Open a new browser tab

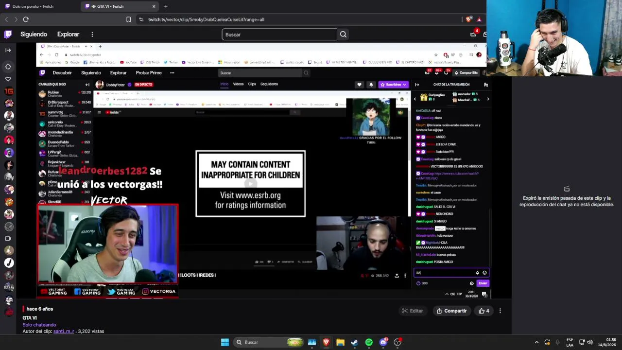[166, 6]
